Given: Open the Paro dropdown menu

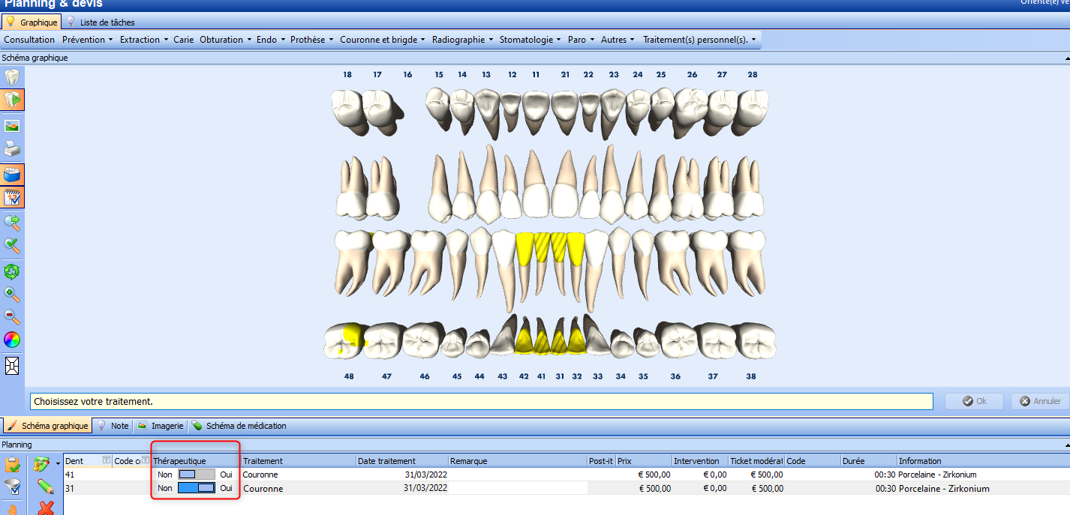Looking at the screenshot, I should (x=582, y=40).
